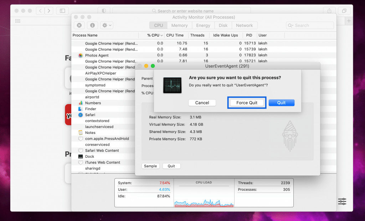Open Safari favorites grid icon

[x=18, y=21]
